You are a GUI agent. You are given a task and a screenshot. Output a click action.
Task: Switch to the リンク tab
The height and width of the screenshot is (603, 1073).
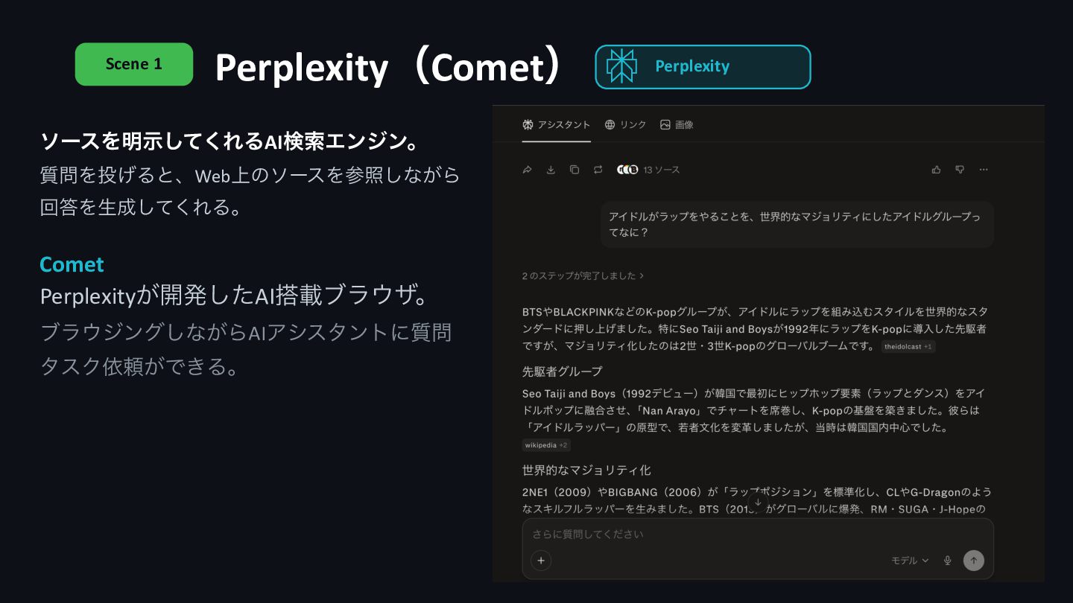[x=625, y=124]
